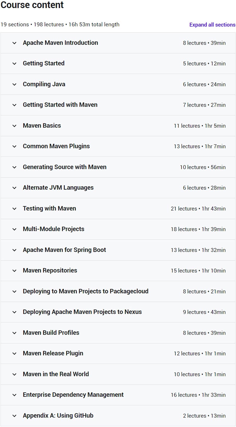This screenshot has height=427, width=236.
Task: Click the Testing with Maven section title
Action: point(49,208)
